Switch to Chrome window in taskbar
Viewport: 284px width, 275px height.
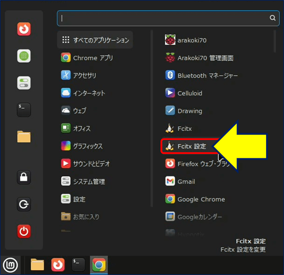click(x=99, y=265)
